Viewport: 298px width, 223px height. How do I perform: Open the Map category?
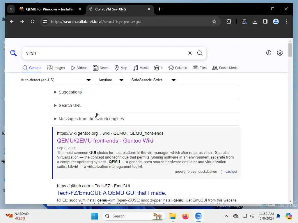click(121, 68)
